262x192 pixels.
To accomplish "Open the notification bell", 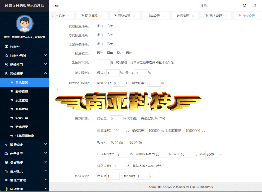I will click(255, 5).
